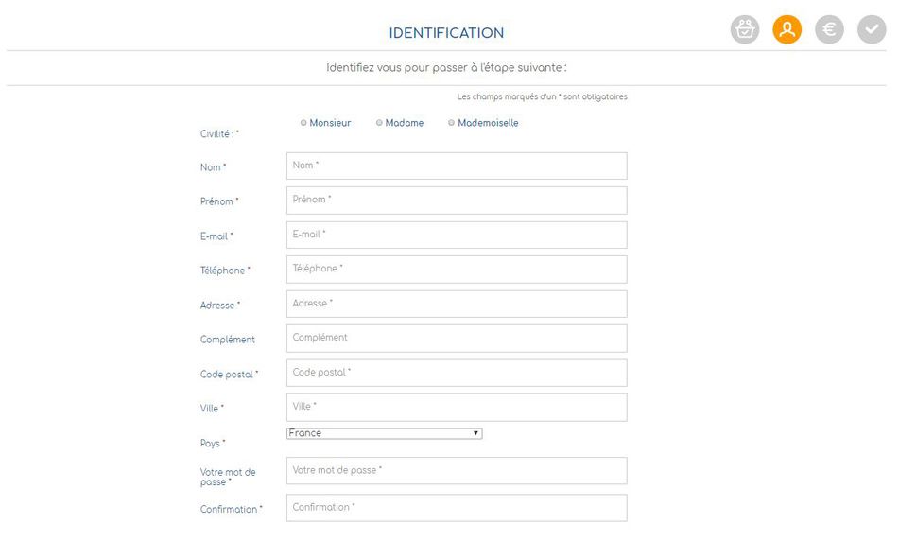Click the Confirmation password input
The height and width of the screenshot is (542, 899).
pyautogui.click(x=456, y=507)
